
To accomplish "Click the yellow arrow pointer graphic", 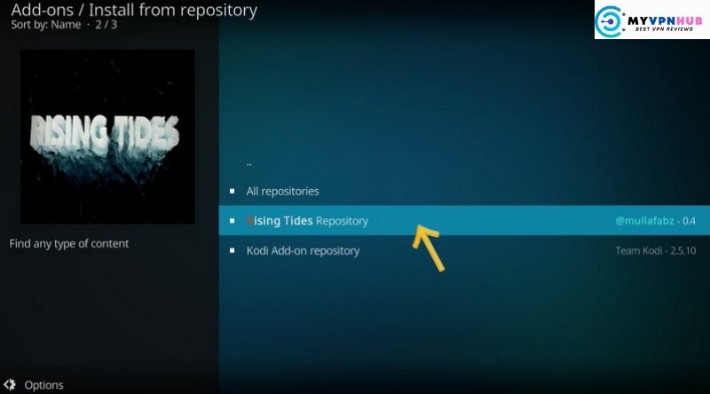I will (x=428, y=248).
